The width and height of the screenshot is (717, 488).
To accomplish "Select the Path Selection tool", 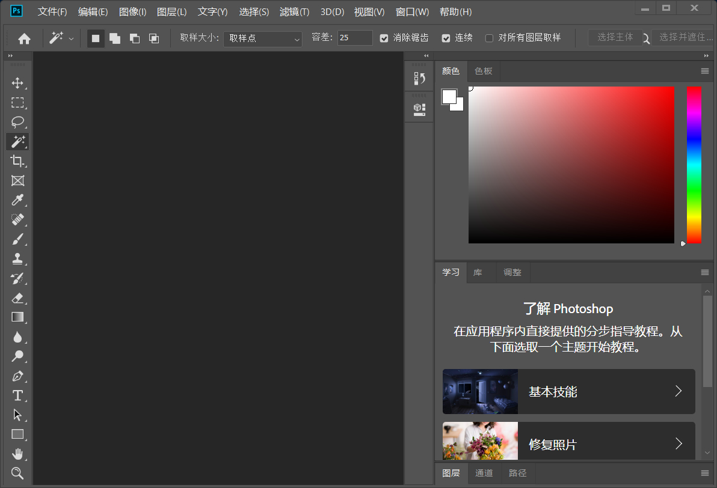I will [18, 415].
